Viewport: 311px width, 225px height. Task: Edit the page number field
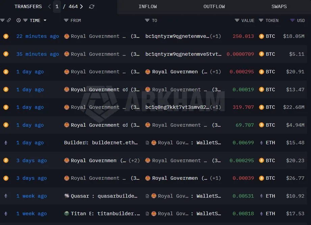click(57, 6)
